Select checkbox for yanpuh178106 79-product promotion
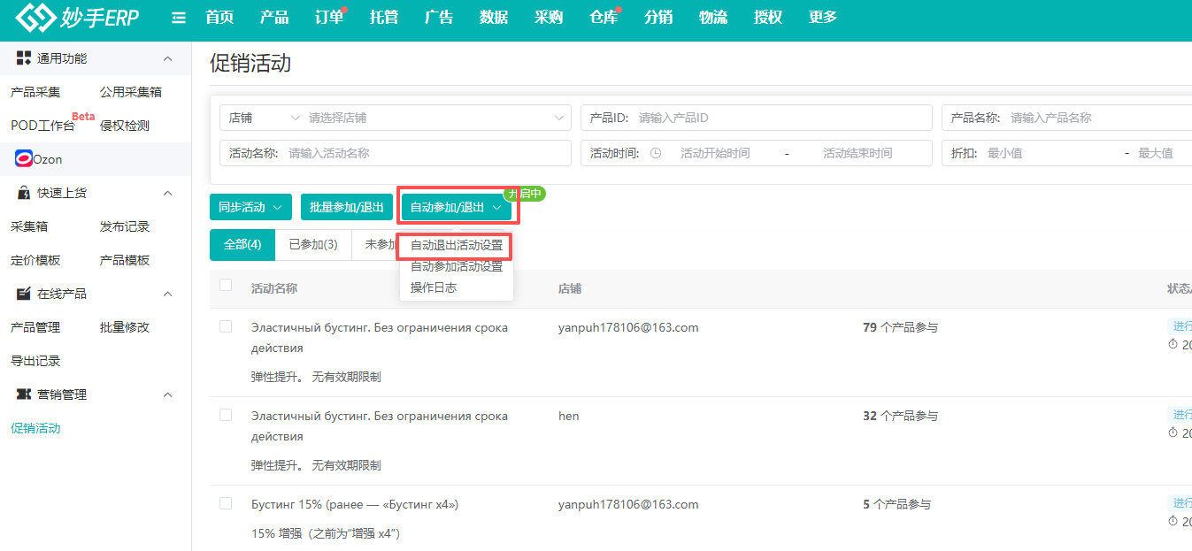1192x551 pixels. (226, 326)
